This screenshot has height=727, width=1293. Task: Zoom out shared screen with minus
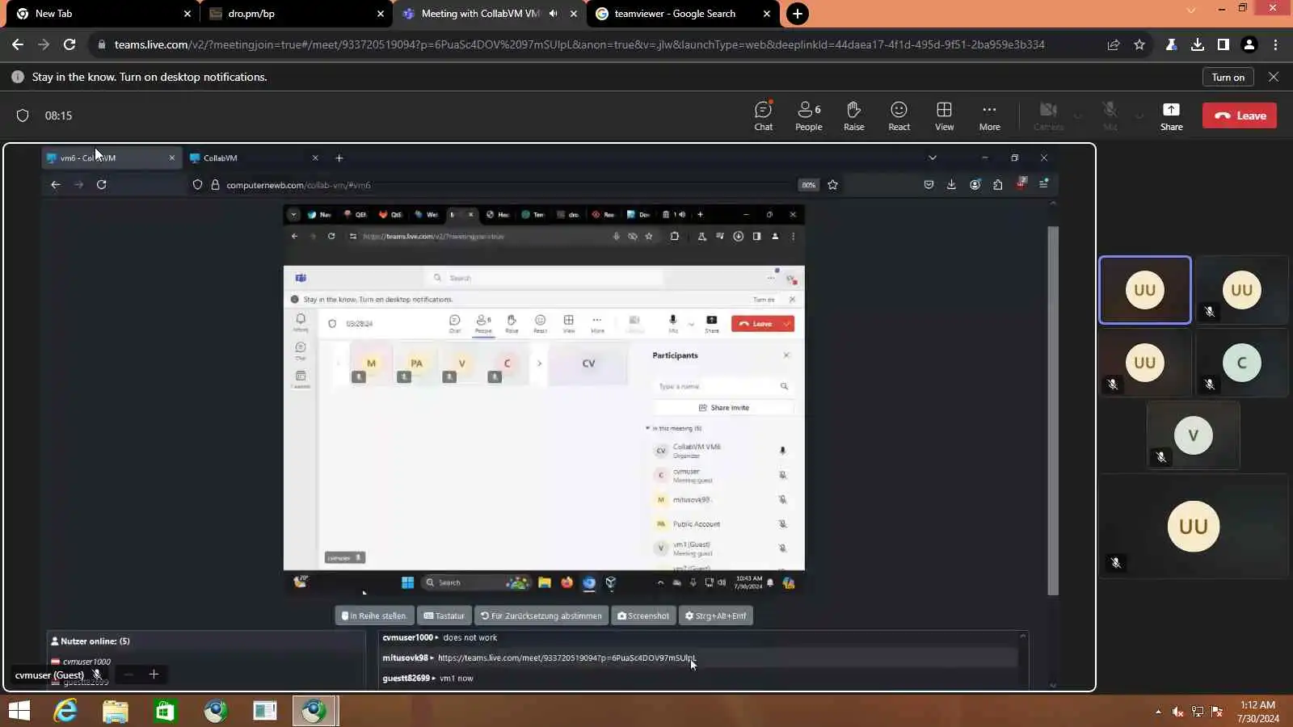click(x=128, y=674)
